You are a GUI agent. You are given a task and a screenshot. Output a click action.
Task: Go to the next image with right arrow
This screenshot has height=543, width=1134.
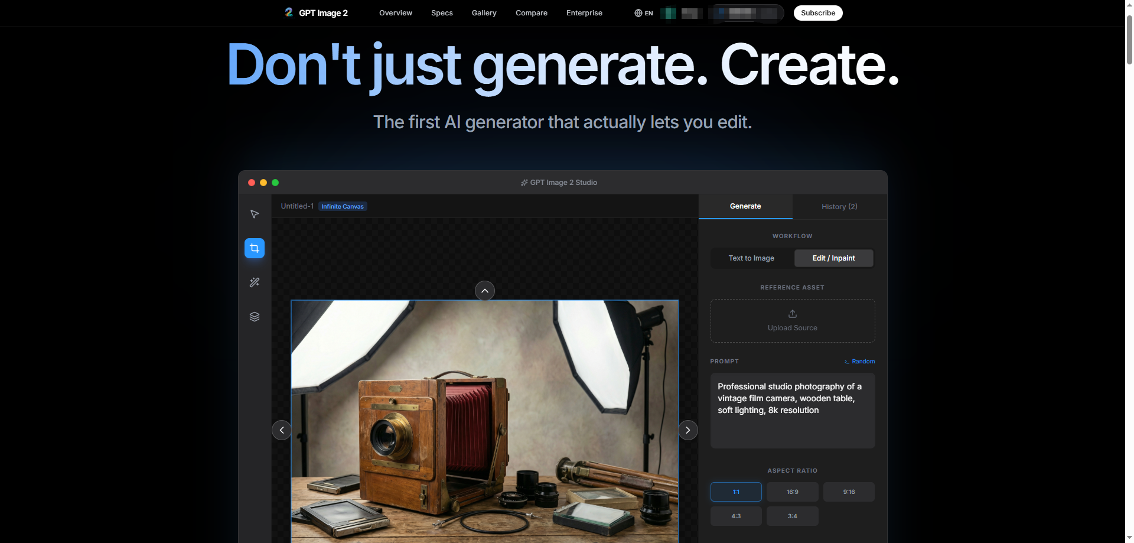687,430
